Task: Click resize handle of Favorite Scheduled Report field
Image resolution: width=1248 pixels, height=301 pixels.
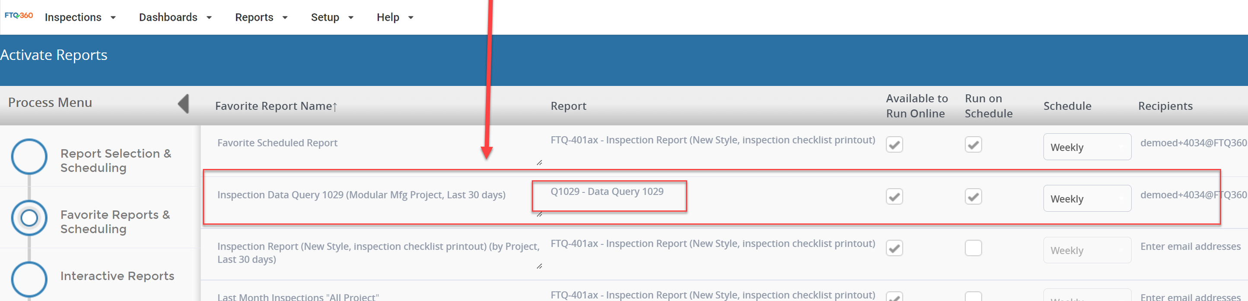Action: point(539,163)
